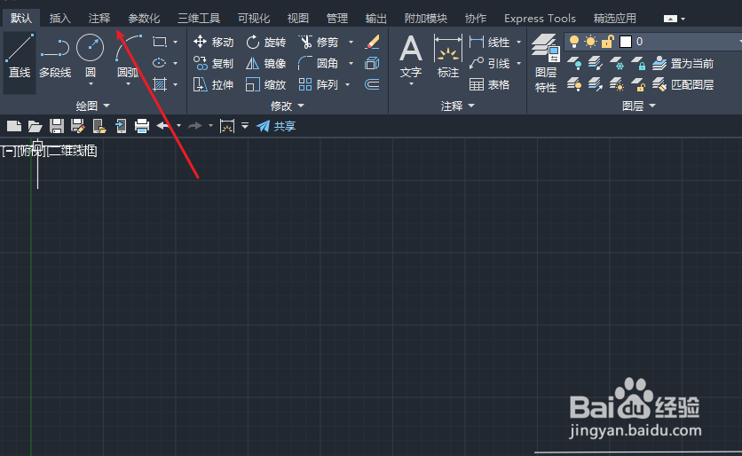Open the 阵列 (Array) dropdown arrow
Viewport: 742px width, 456px height.
pyautogui.click(x=347, y=84)
